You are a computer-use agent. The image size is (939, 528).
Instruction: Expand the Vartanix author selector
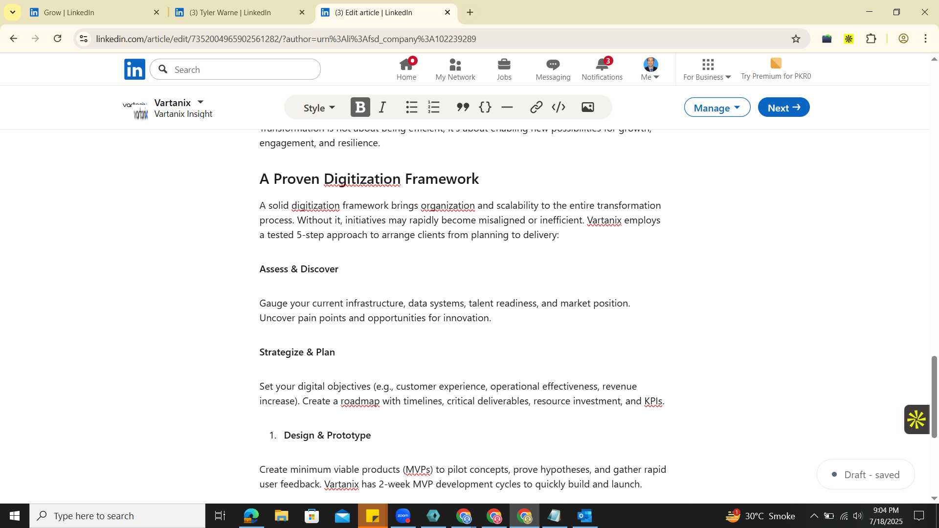coord(200,102)
